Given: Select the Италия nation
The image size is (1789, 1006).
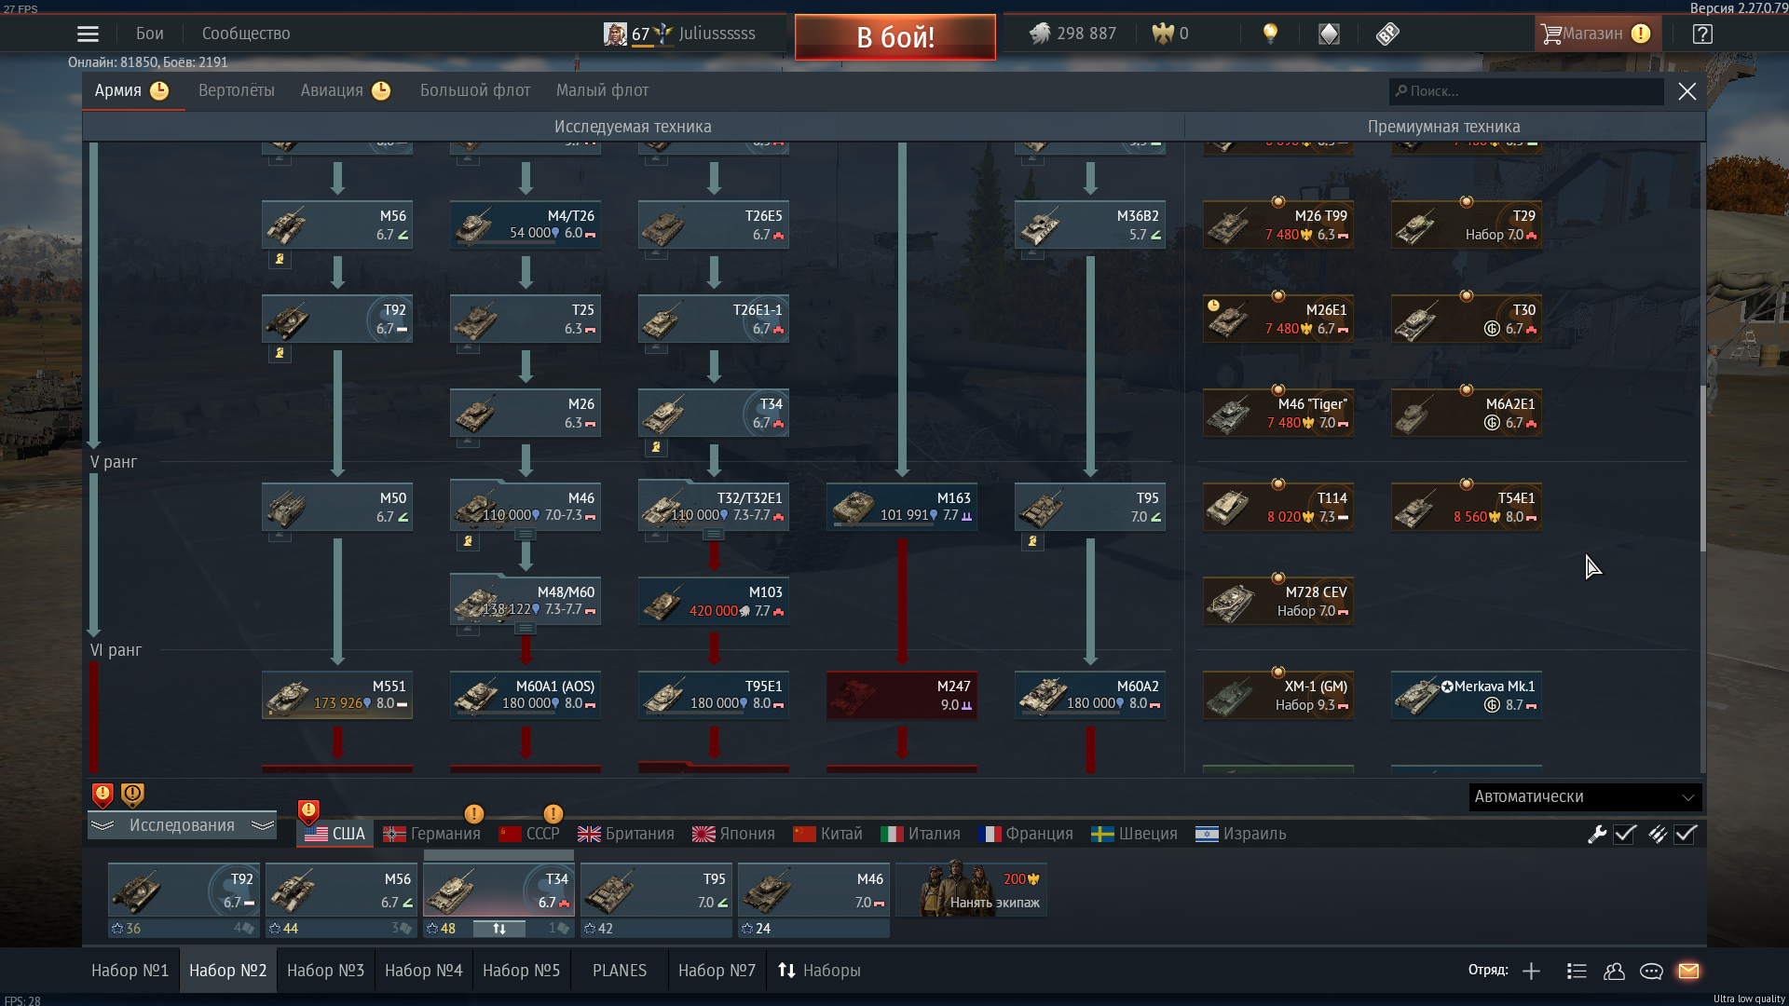Looking at the screenshot, I should tap(921, 834).
